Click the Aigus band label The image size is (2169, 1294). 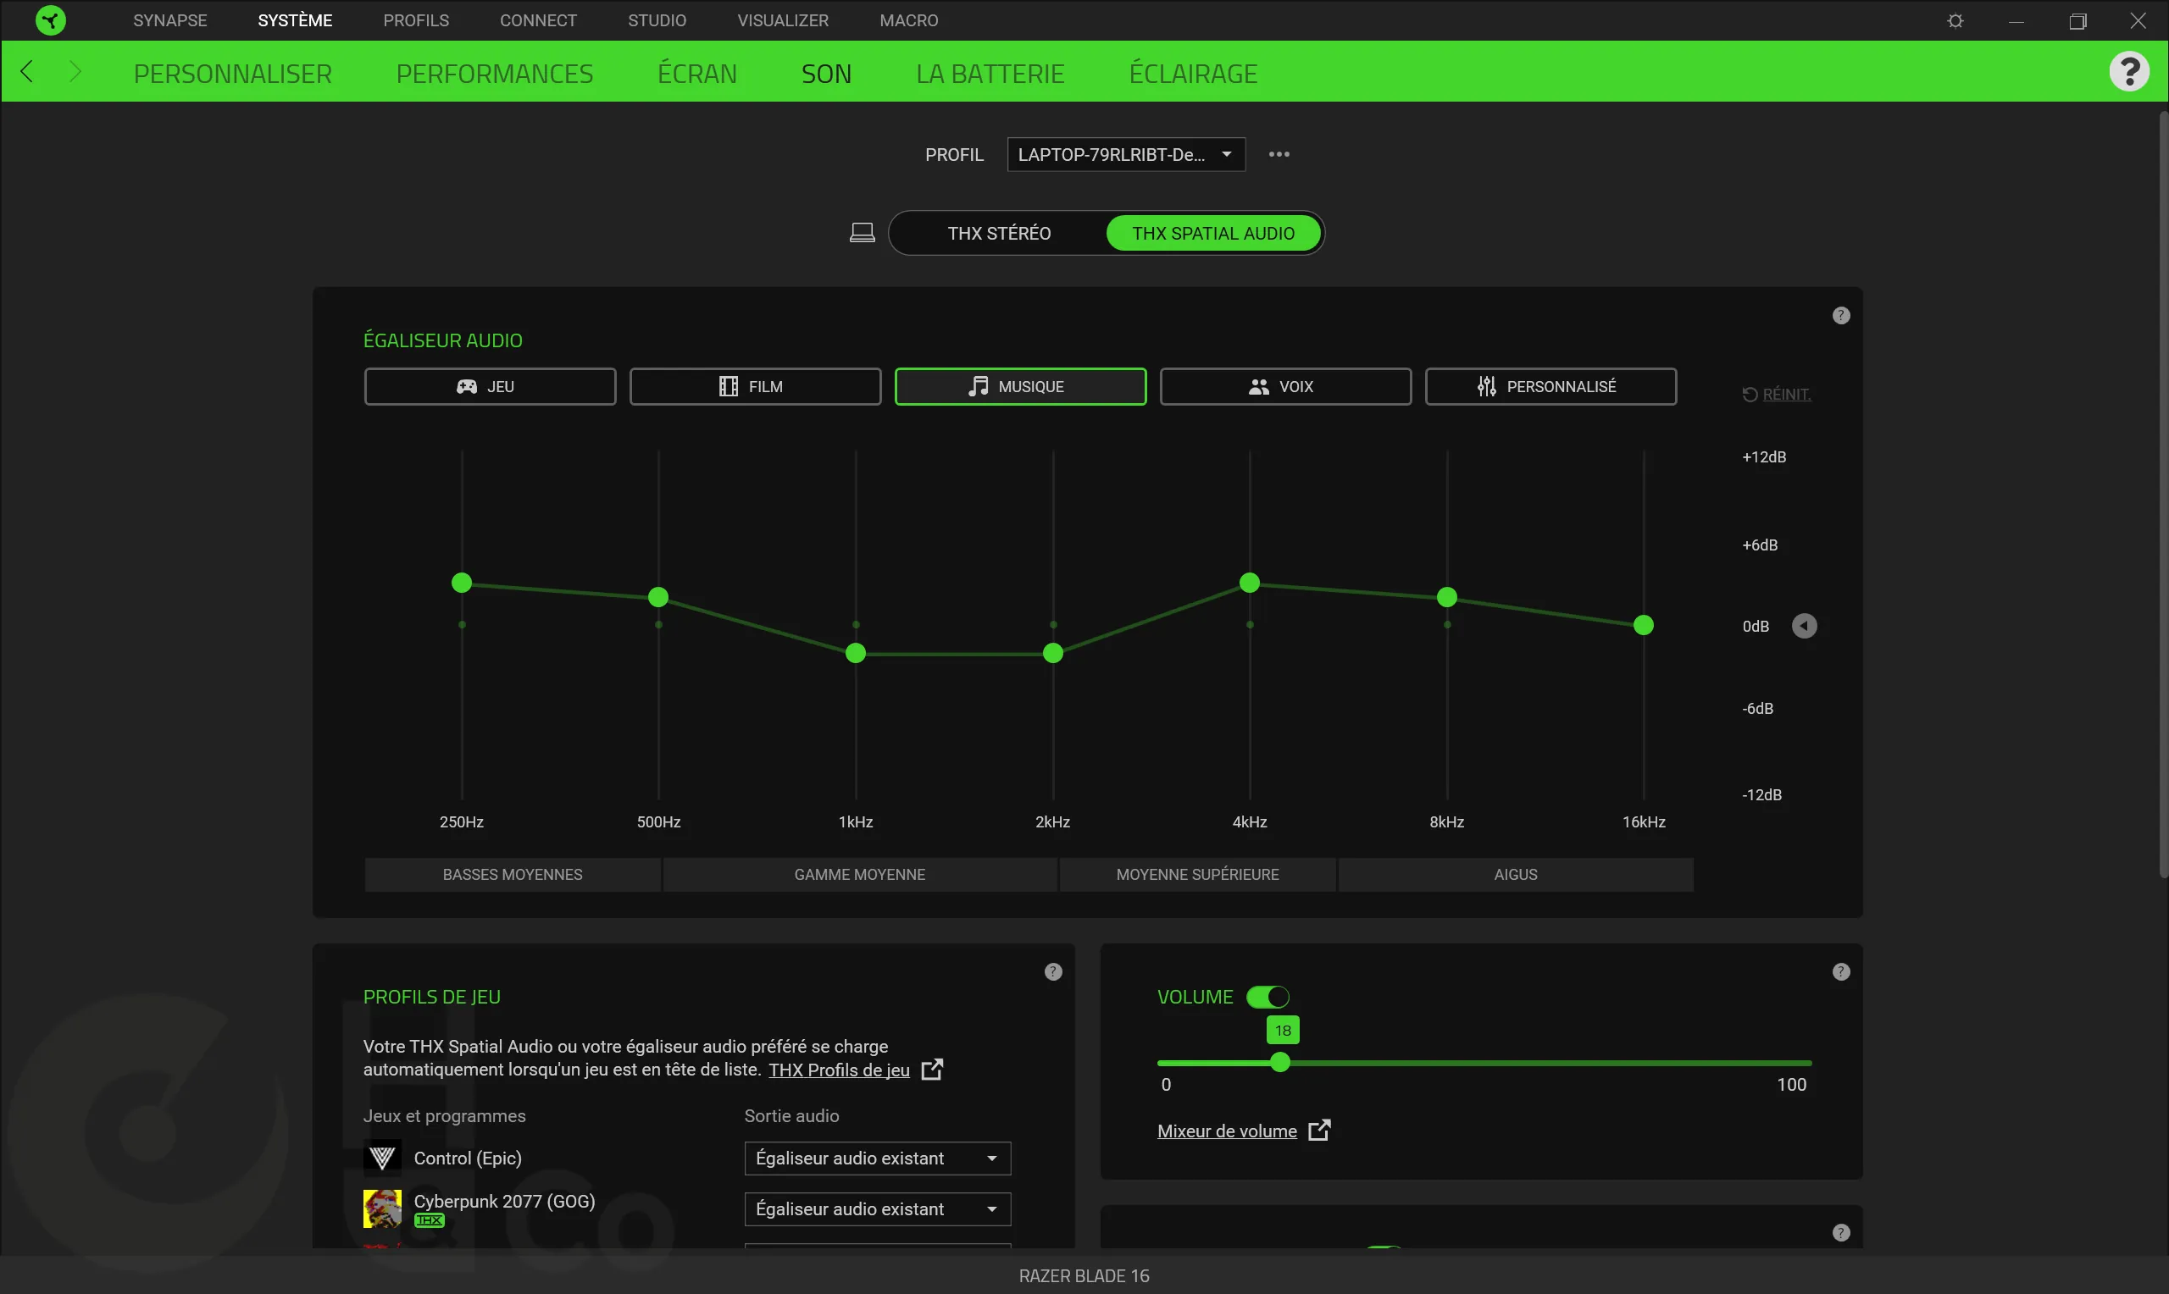point(1516,875)
